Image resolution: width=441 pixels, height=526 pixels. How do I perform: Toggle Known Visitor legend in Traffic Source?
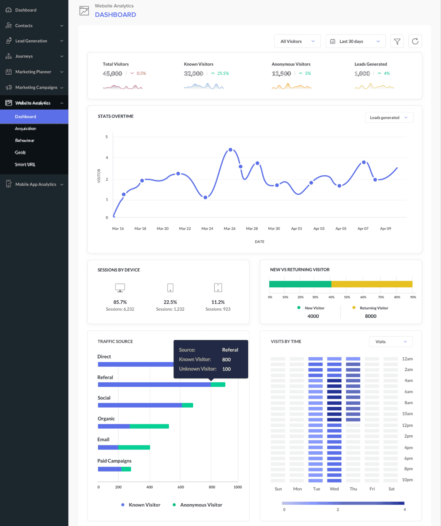(x=141, y=505)
